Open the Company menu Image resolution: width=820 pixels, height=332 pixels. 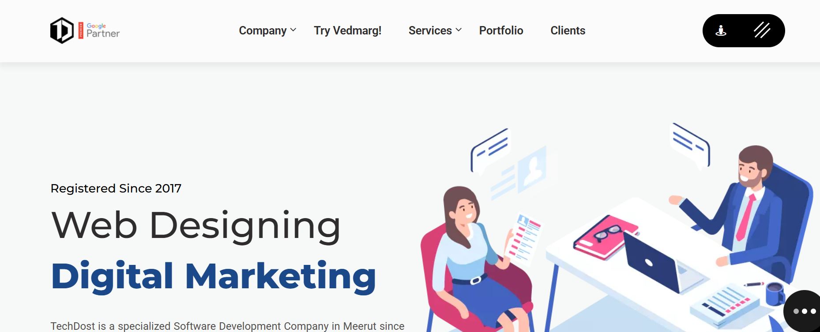[263, 30]
